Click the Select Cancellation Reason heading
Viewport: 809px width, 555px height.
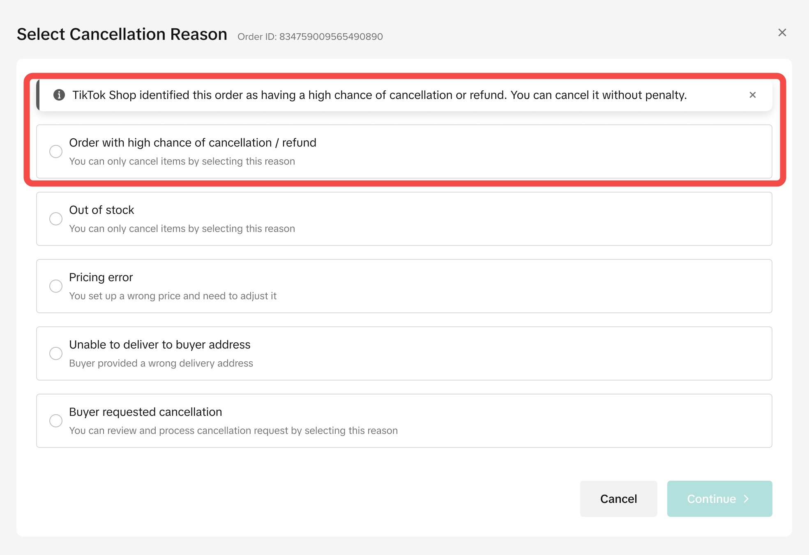pos(122,34)
